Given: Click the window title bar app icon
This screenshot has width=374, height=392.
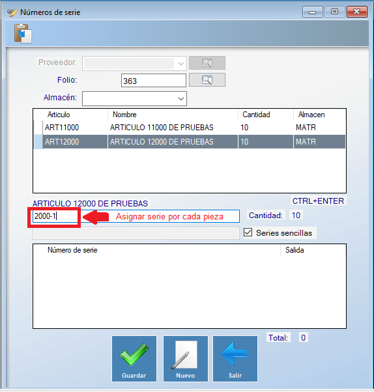Looking at the screenshot, I should click(x=12, y=12).
